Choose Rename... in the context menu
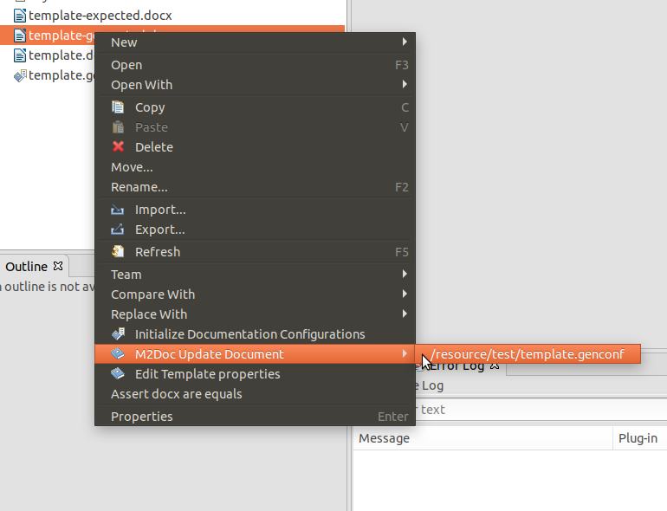The width and height of the screenshot is (667, 511). 139,187
